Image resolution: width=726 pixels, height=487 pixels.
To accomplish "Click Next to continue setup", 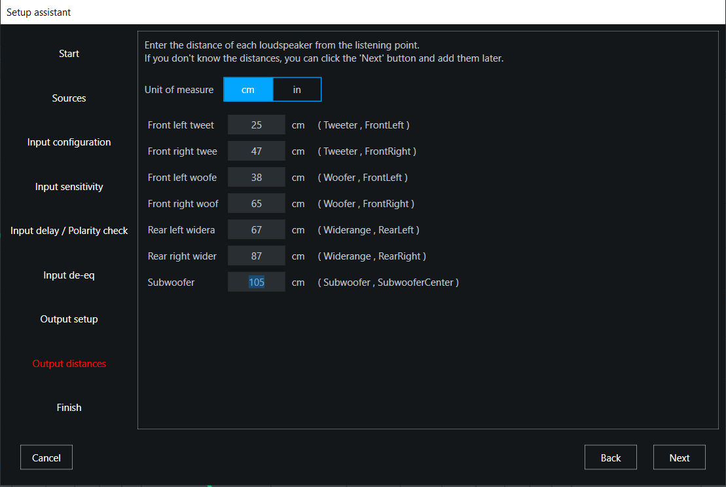I will tap(679, 458).
